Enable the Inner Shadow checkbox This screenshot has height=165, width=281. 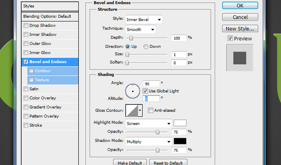[26, 34]
